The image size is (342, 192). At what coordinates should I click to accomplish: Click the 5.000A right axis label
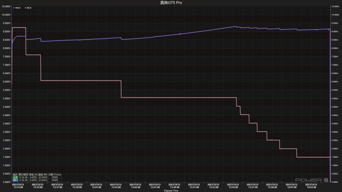click(x=335, y=98)
